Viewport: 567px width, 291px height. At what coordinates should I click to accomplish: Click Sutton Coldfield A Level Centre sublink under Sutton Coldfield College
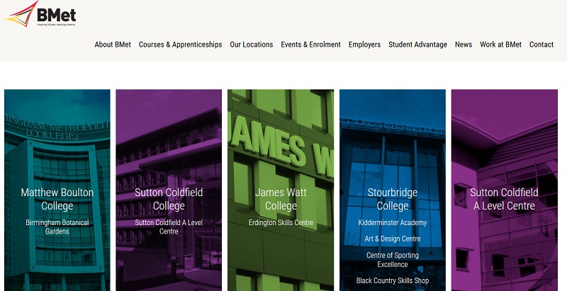169,227
